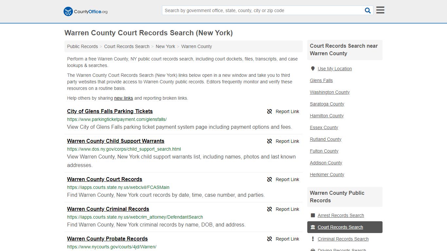Visit the webcivil FCASMain URL
The image size is (447, 251).
pyautogui.click(x=118, y=187)
